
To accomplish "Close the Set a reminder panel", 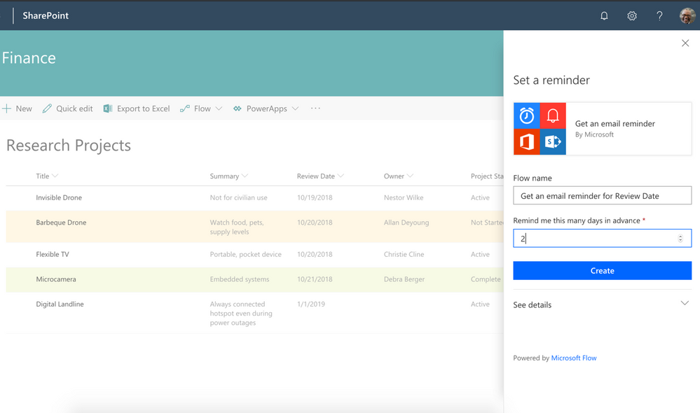I will click(685, 43).
